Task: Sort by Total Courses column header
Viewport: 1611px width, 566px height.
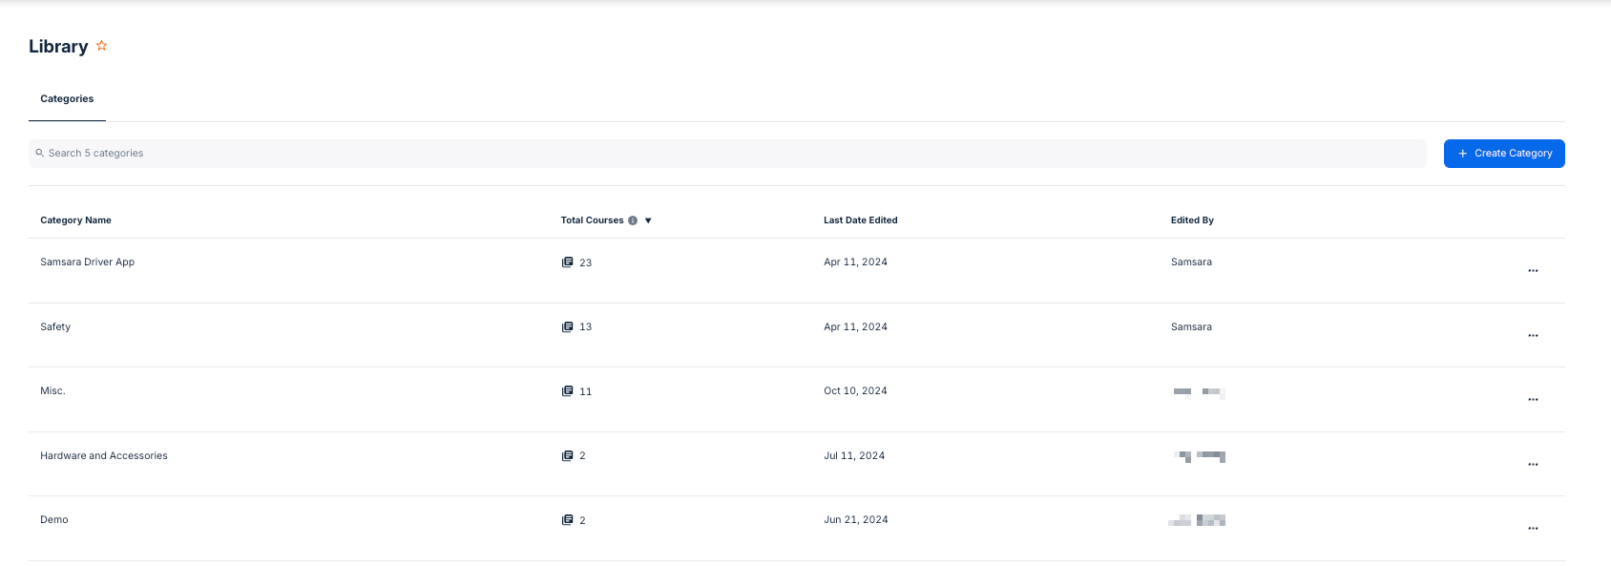Action: click(x=592, y=220)
